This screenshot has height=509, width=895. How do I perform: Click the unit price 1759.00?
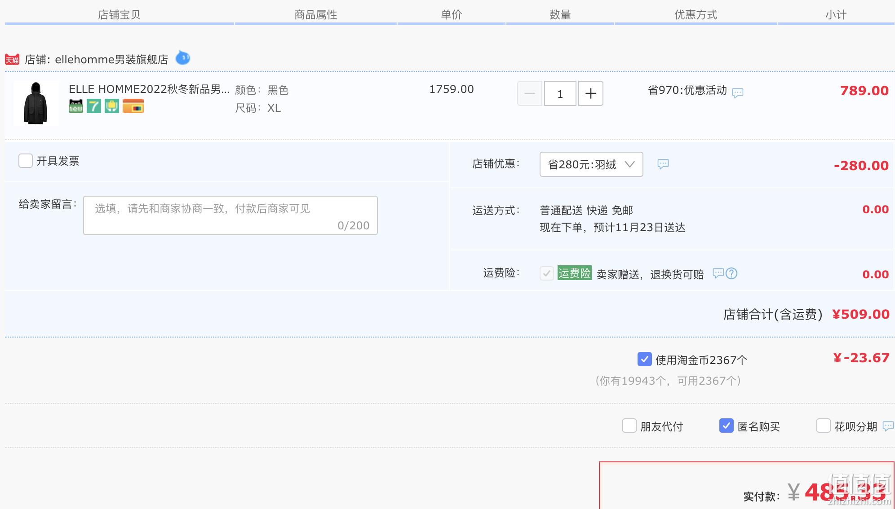tap(452, 89)
